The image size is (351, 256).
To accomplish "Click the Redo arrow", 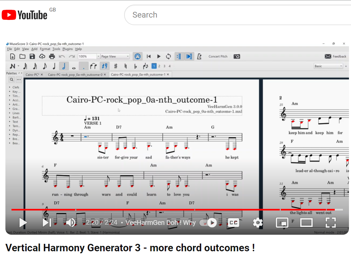I will pos(72,56).
